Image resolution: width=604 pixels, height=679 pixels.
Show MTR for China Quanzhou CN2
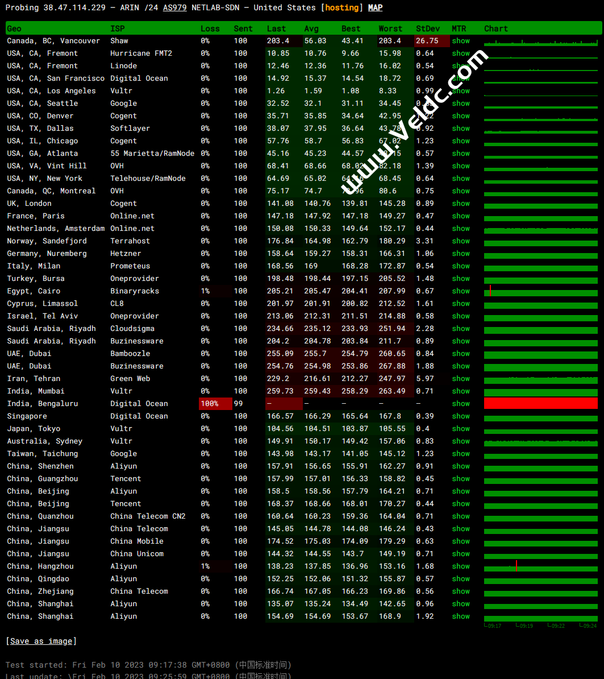click(x=461, y=516)
